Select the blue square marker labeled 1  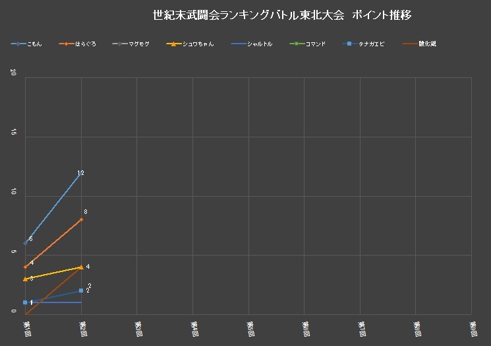tap(25, 302)
